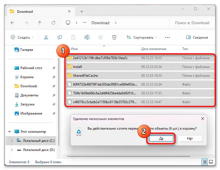Select file starting with 60f4732b48076f1
This screenshot has width=220, height=170.
pos(140,84)
